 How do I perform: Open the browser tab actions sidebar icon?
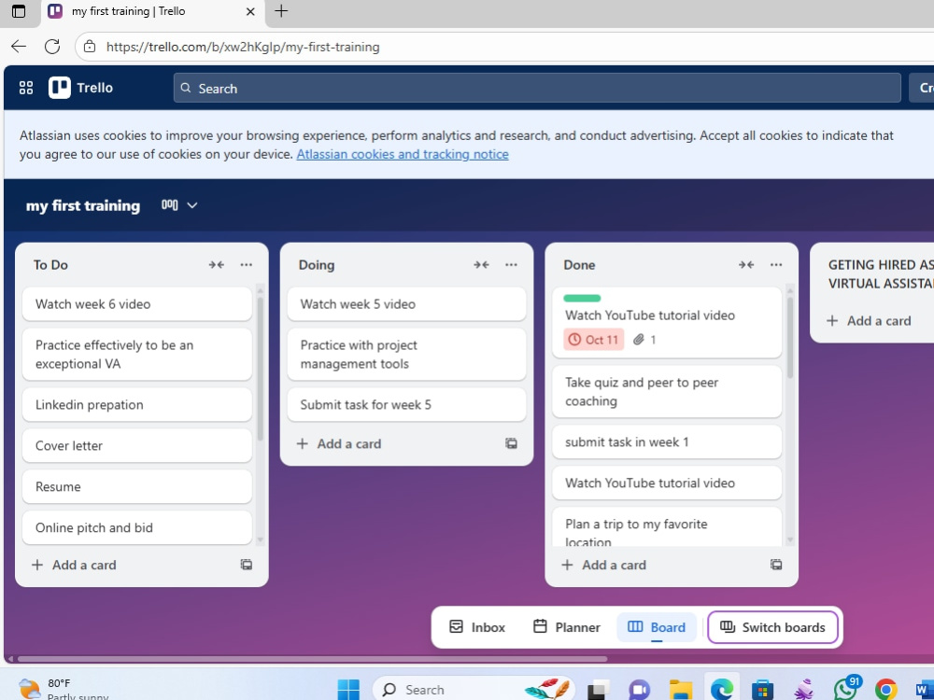point(19,10)
